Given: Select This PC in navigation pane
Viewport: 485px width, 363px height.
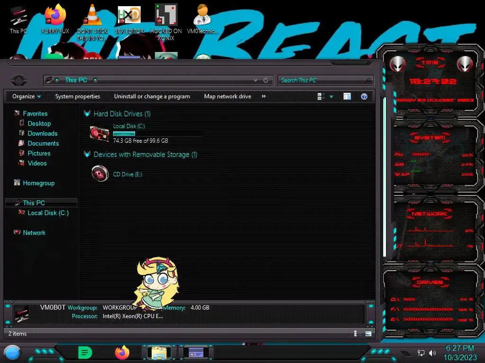Looking at the screenshot, I should pyautogui.click(x=41, y=203).
